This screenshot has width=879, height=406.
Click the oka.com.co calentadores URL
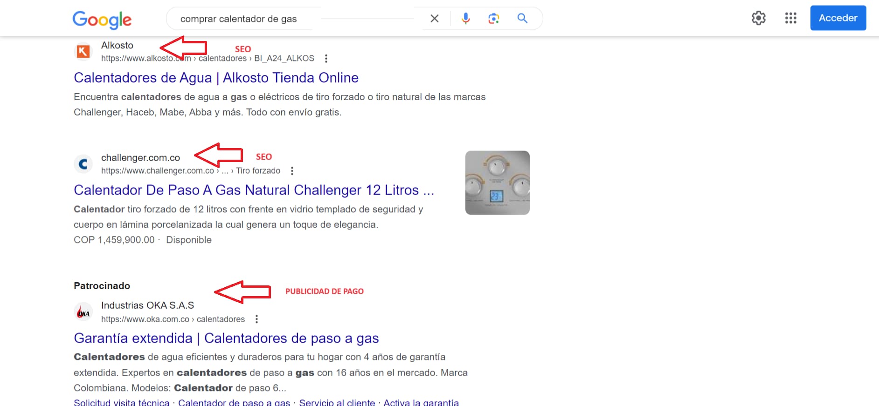click(x=173, y=319)
